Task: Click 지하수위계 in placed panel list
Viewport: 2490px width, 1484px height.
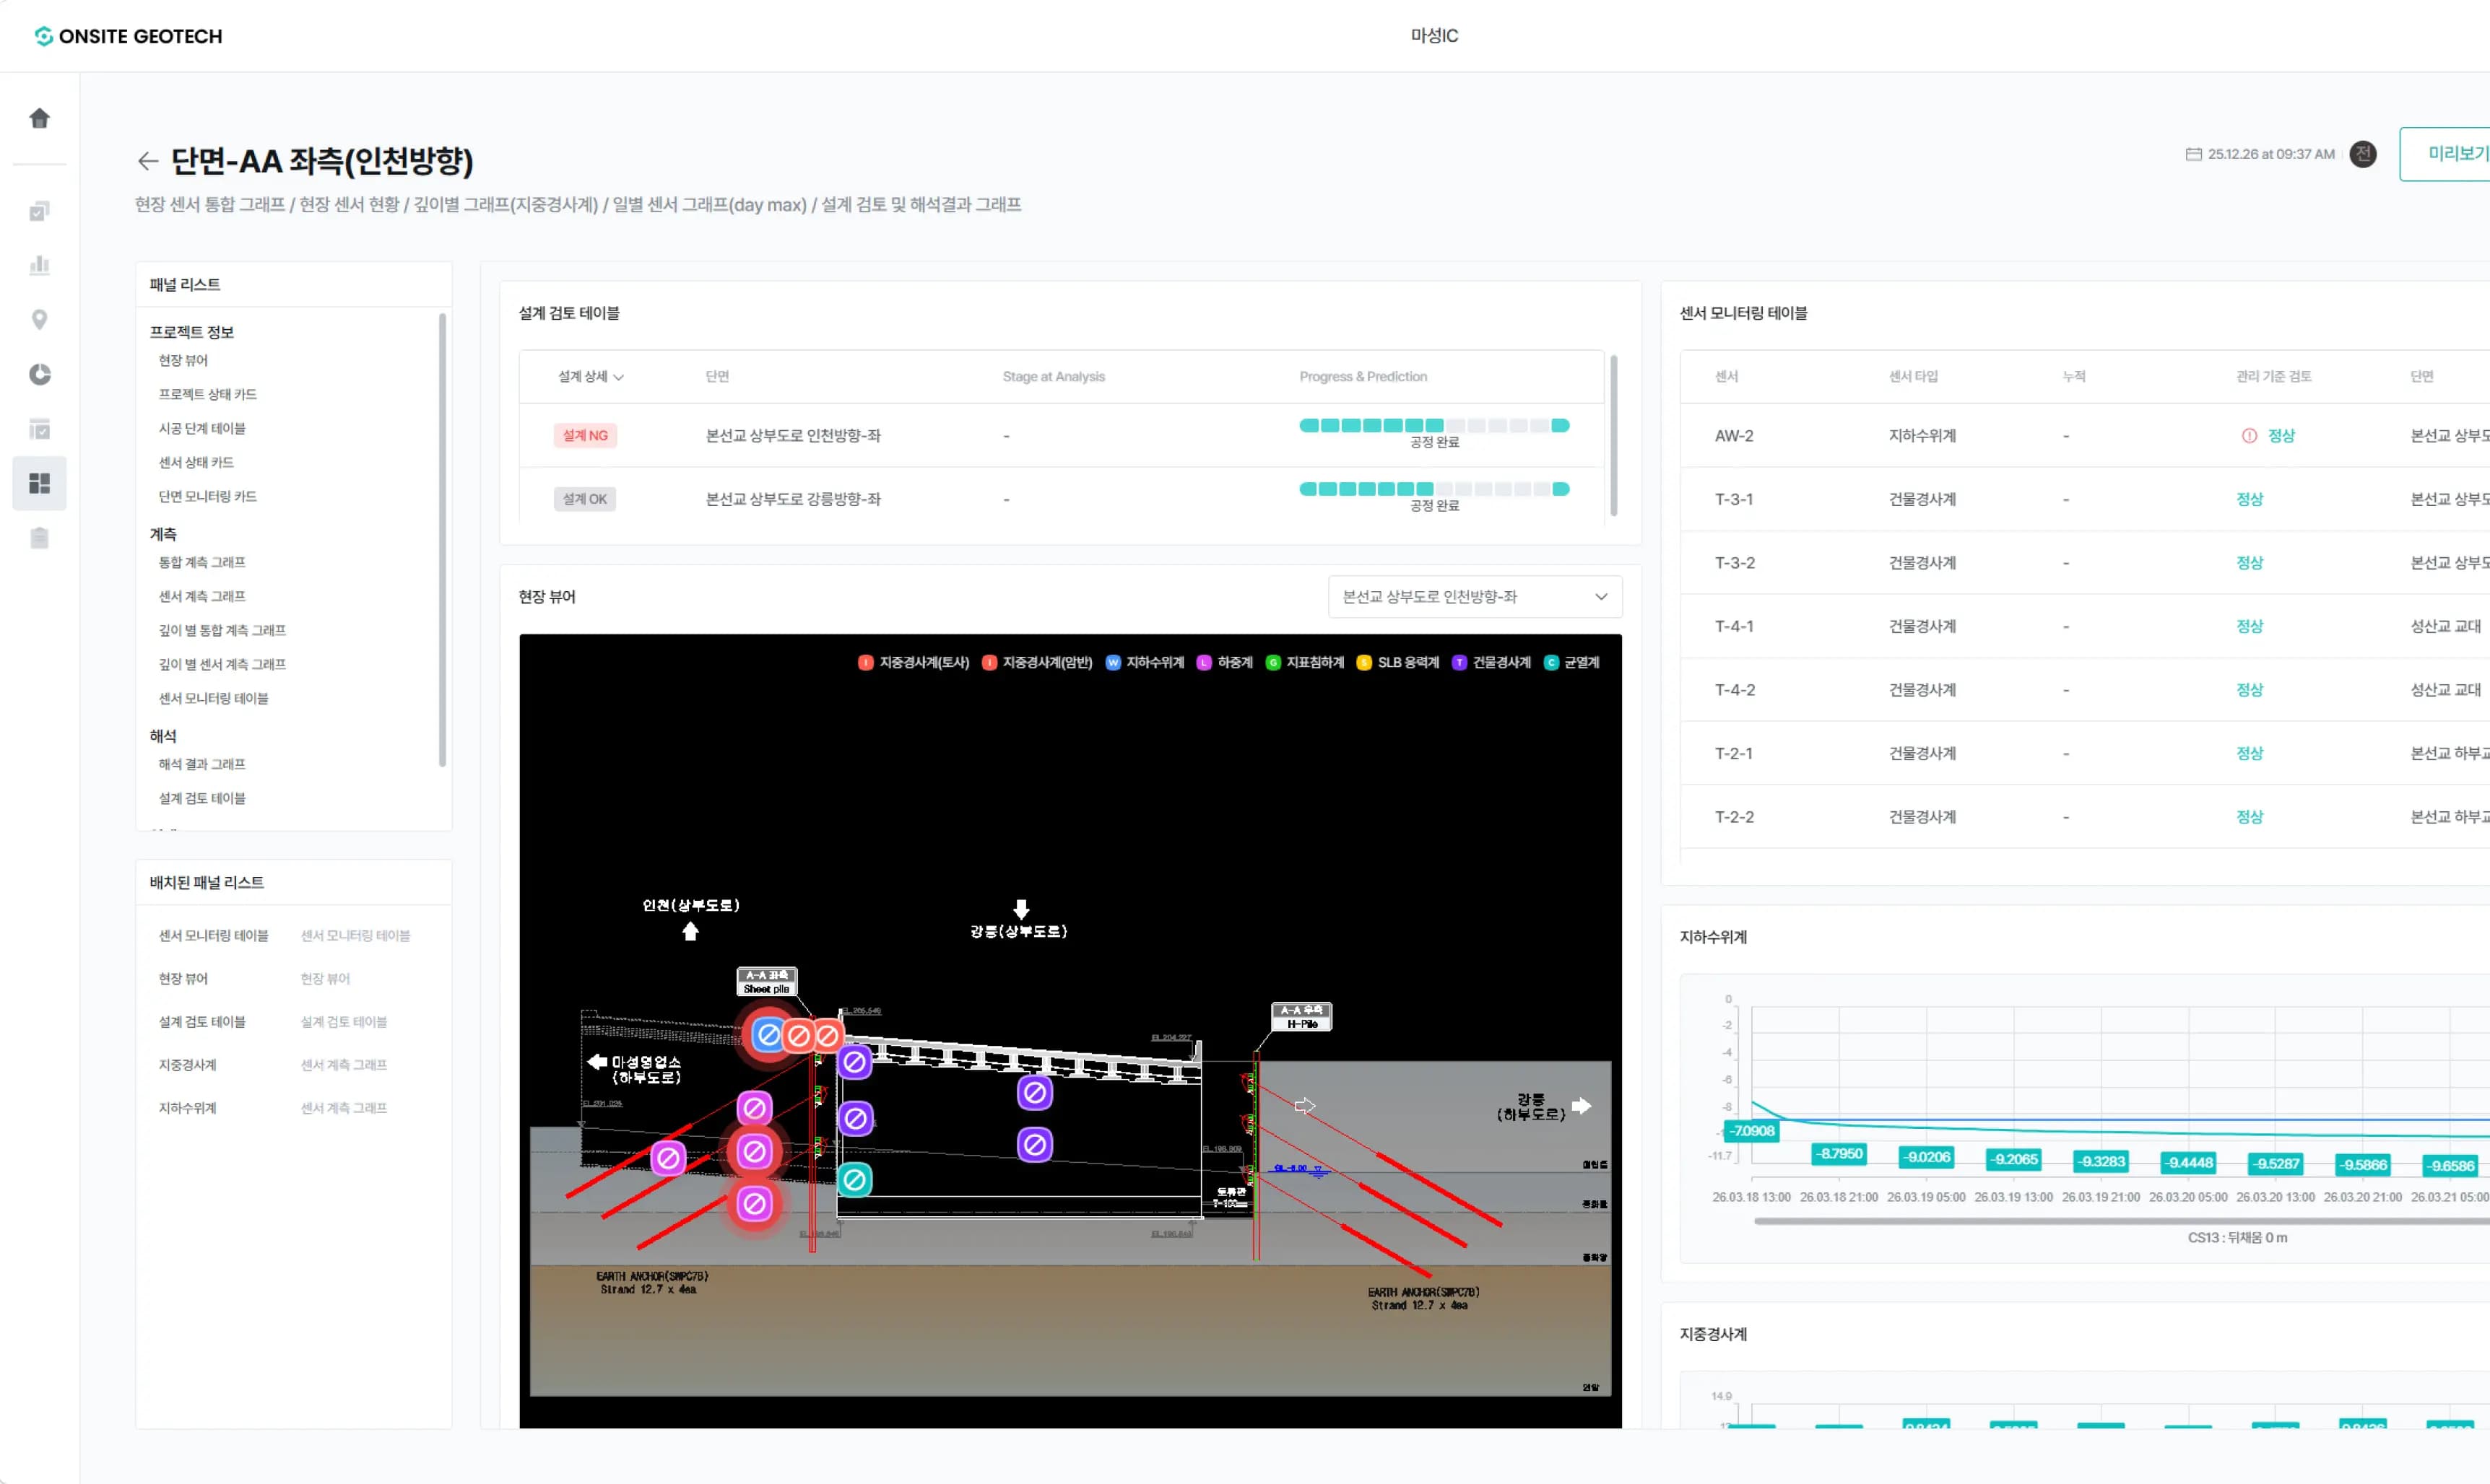Action: 187,1108
